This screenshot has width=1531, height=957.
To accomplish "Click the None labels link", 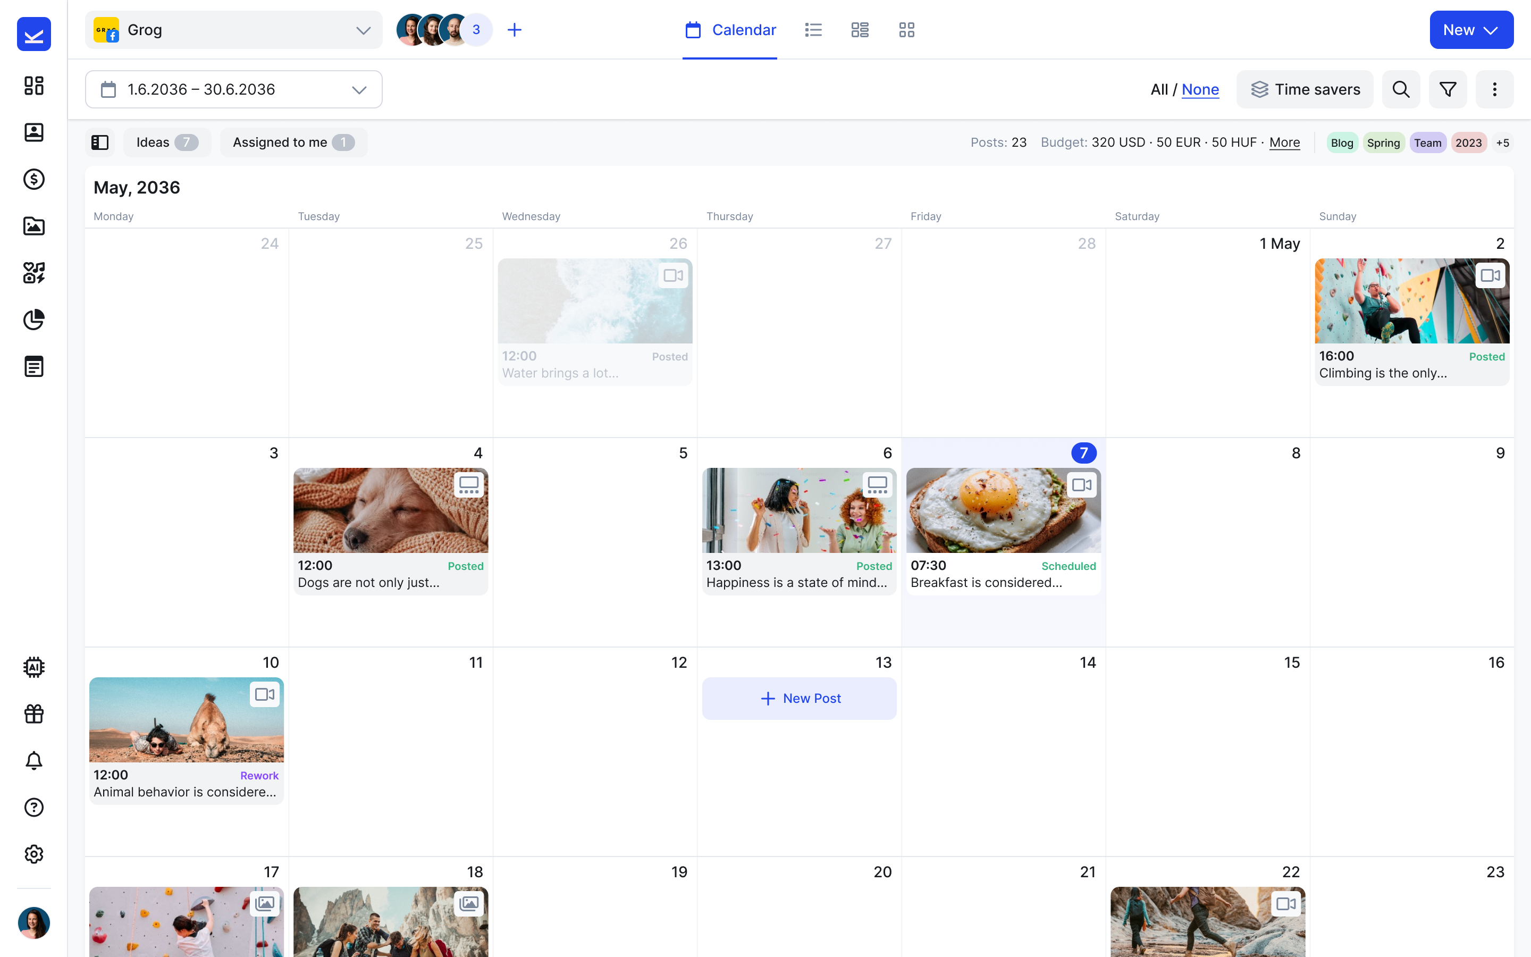I will click(1199, 89).
